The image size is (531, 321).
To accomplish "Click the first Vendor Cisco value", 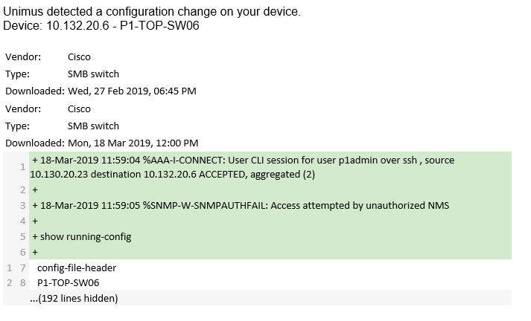I will (79, 56).
